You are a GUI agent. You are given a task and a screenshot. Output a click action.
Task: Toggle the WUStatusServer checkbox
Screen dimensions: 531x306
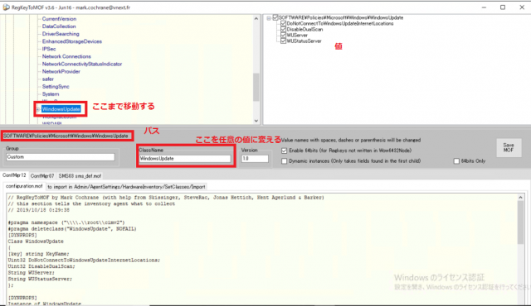click(284, 41)
